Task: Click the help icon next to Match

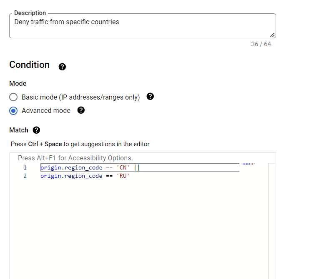Action: click(36, 130)
